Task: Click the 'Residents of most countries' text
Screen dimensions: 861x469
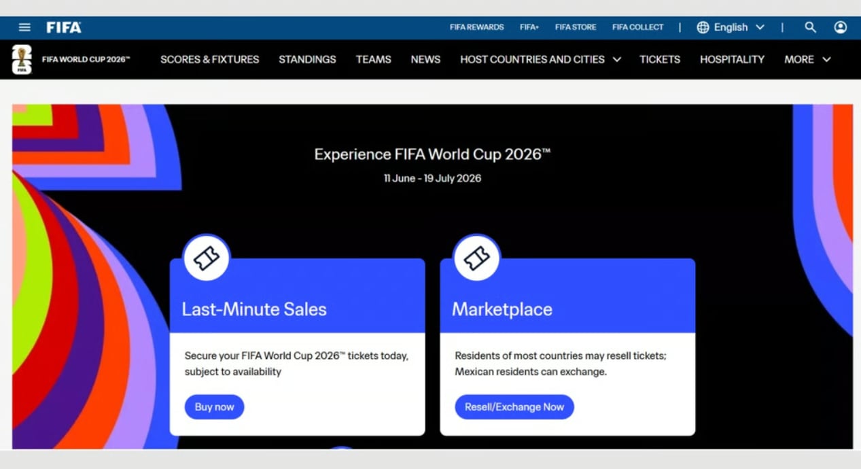Action: pyautogui.click(x=561, y=364)
